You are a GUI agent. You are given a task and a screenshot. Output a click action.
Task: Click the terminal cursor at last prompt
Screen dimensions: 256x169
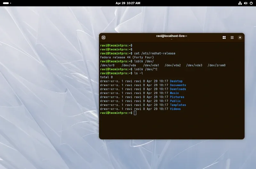pyautogui.click(x=135, y=113)
